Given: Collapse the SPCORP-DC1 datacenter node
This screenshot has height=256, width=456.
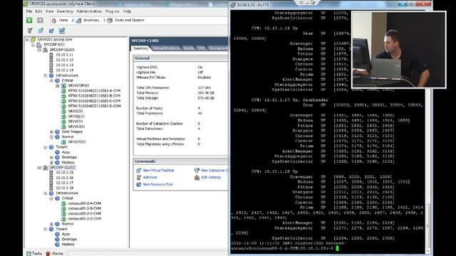Looking at the screenshot, I should click(x=33, y=45).
